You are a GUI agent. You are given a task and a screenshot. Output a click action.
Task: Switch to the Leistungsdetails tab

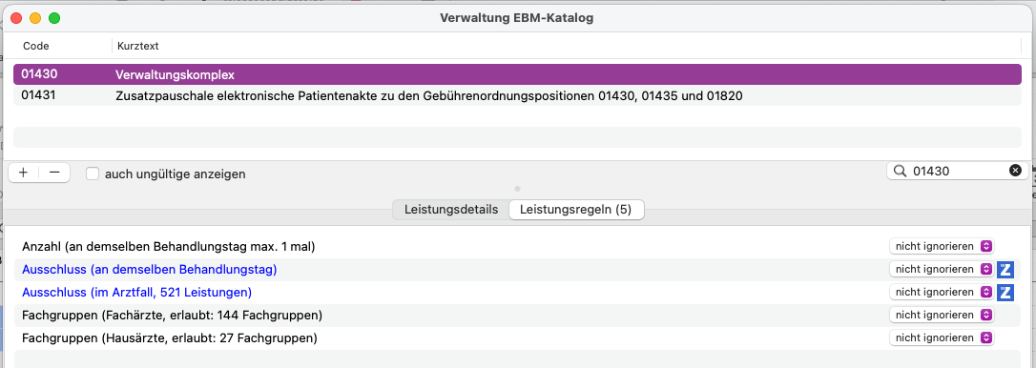click(x=450, y=210)
